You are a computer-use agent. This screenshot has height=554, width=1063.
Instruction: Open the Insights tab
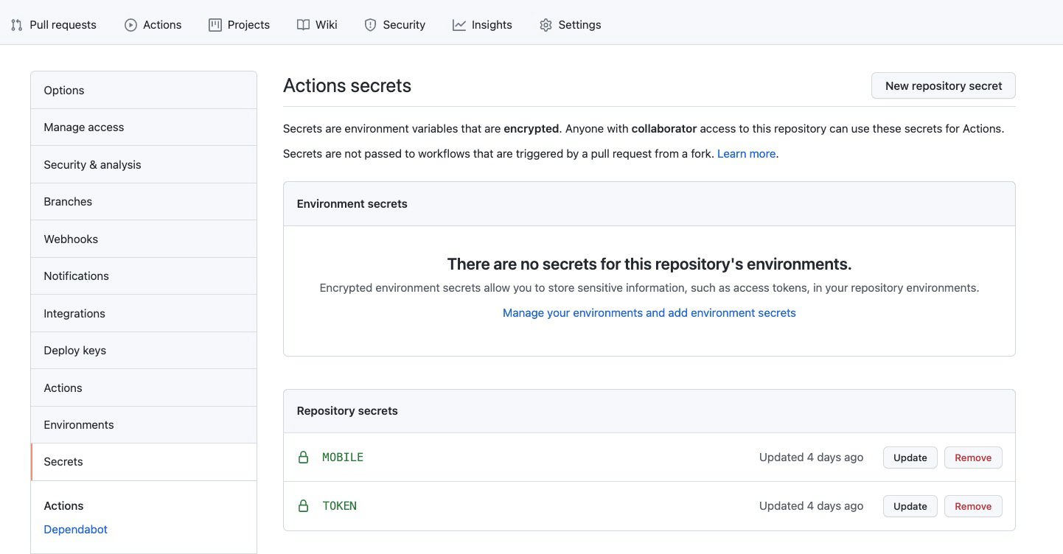coord(491,25)
